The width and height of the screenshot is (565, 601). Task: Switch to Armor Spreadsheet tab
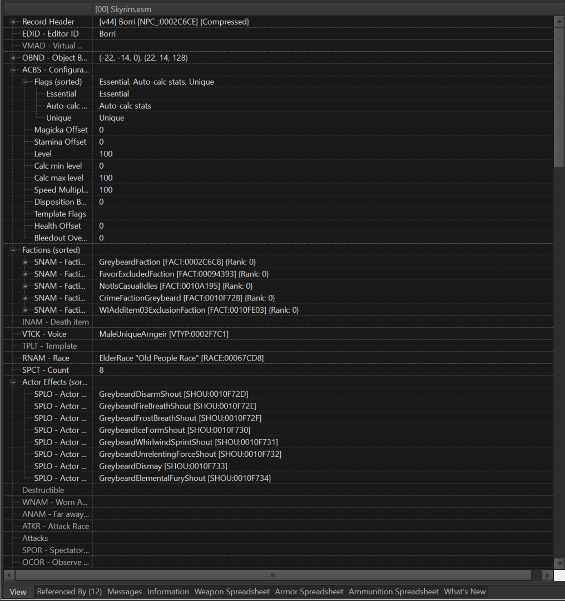tap(309, 592)
